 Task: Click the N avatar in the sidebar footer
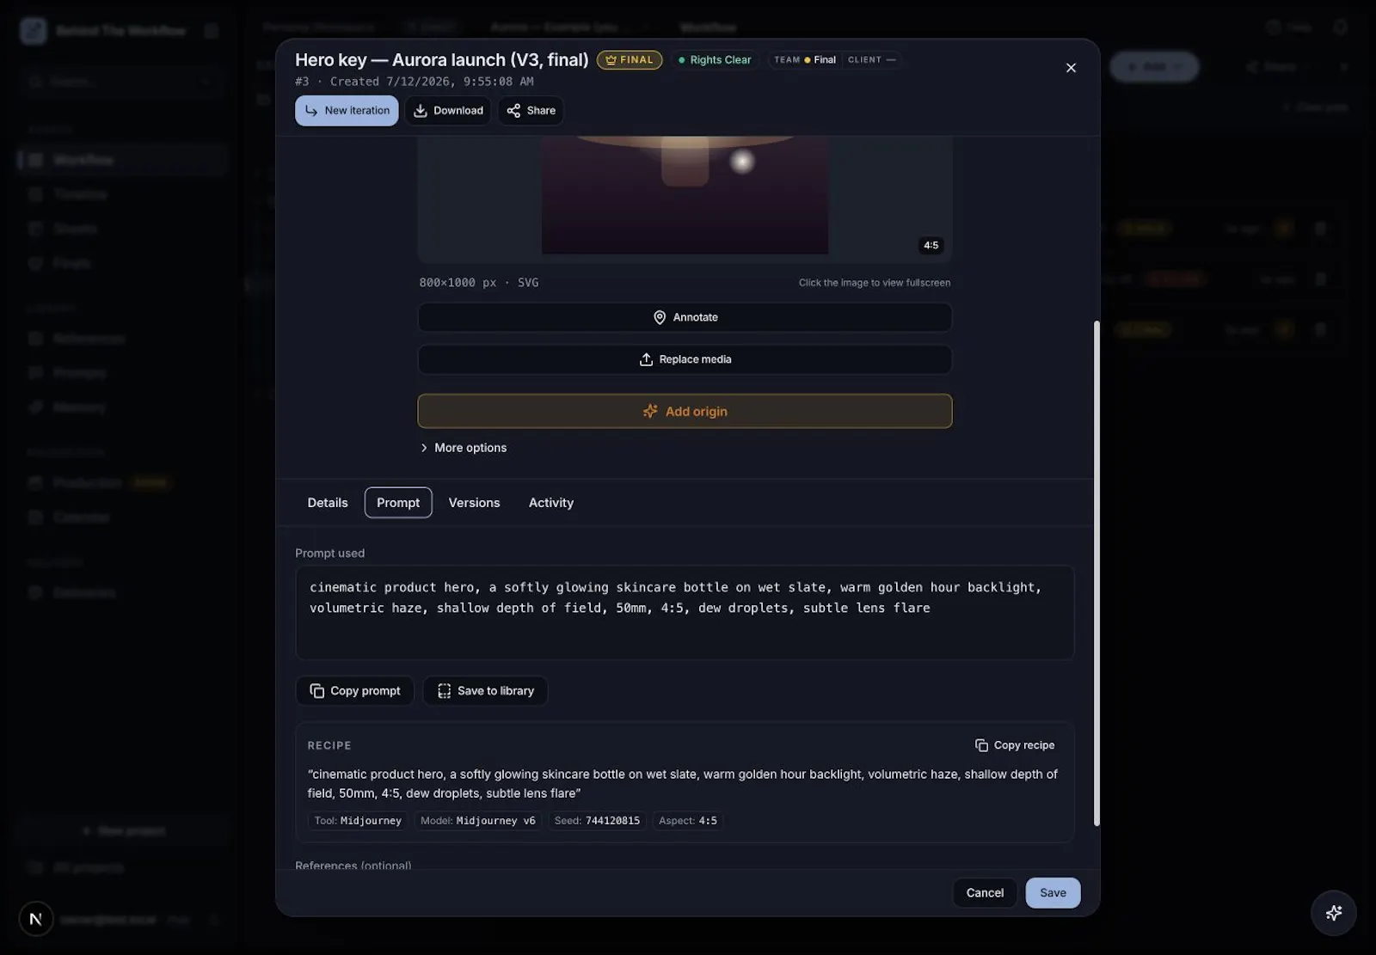[35, 919]
